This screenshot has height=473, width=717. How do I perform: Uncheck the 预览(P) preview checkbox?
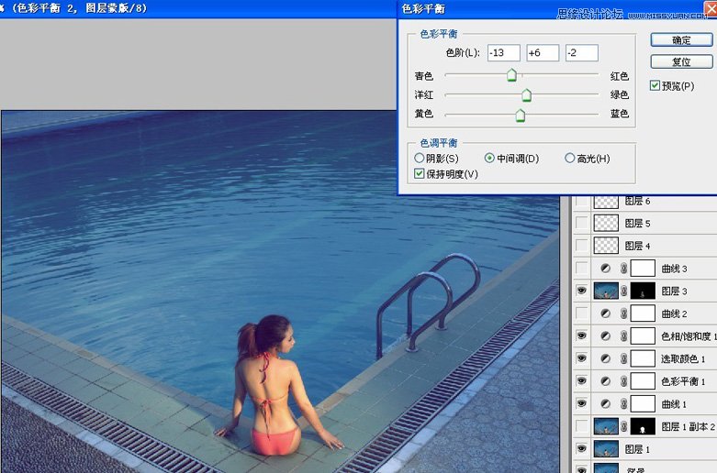coord(655,85)
